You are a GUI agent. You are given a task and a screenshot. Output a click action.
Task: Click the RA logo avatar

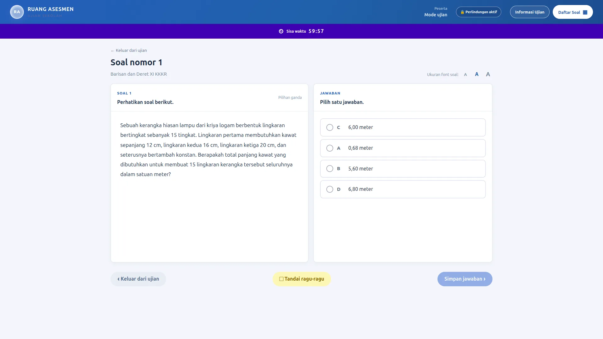[17, 12]
